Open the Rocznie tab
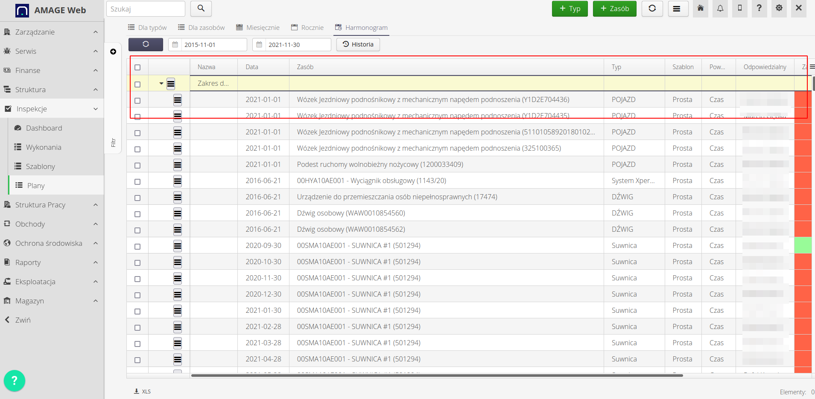 coord(307,27)
